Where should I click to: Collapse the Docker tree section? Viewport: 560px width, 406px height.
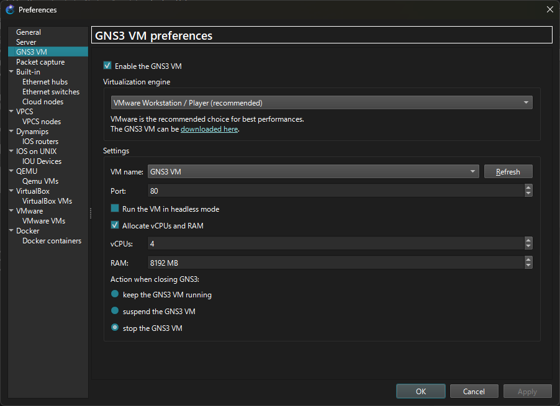click(x=11, y=230)
